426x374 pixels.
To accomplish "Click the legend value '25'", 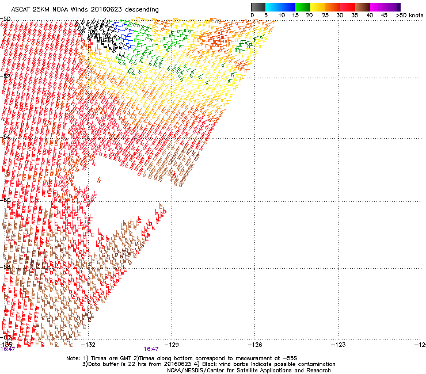I will tap(325, 16).
